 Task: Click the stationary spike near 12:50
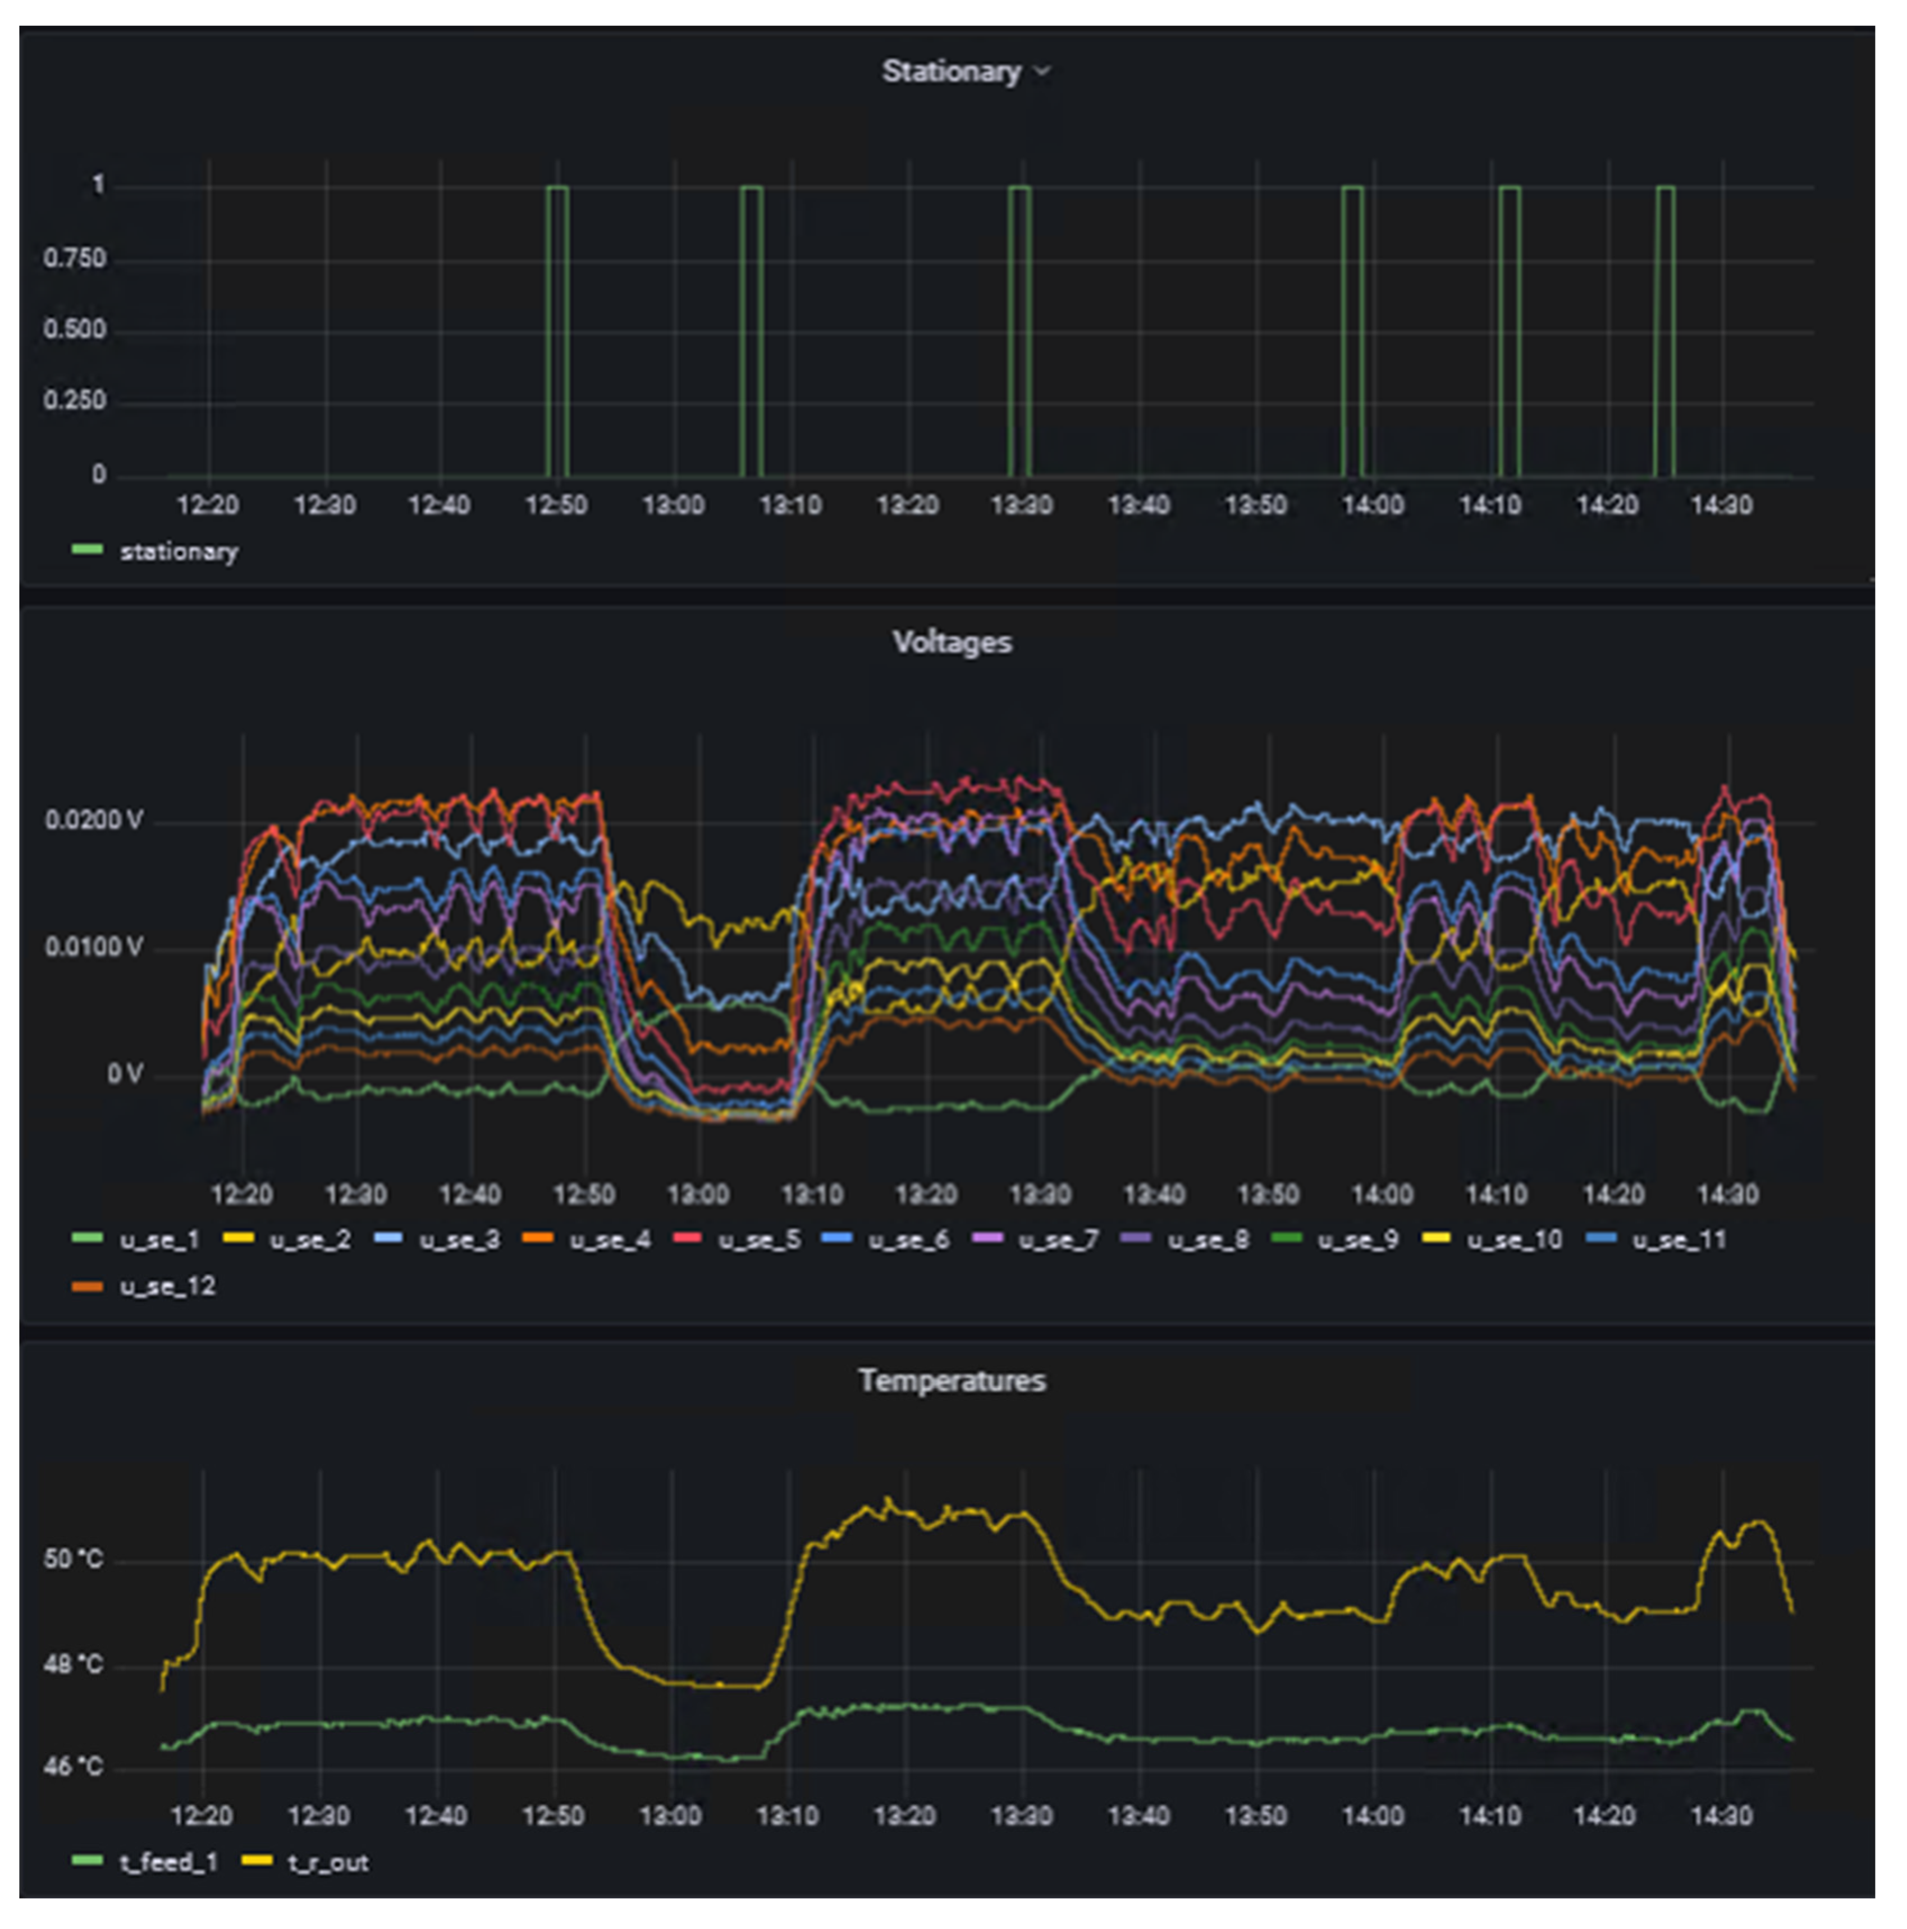[558, 330]
